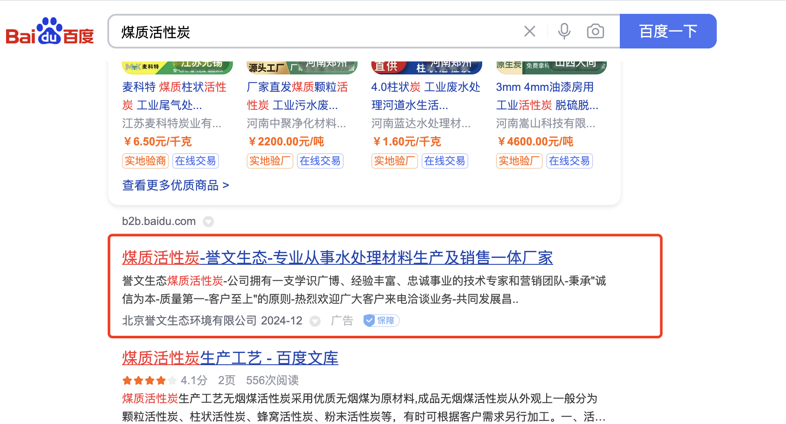Screen dimensions: 786x424
Task: Expand dropdown beside 北京誉文生态环境有限公司 2024-12
Action: [315, 321]
